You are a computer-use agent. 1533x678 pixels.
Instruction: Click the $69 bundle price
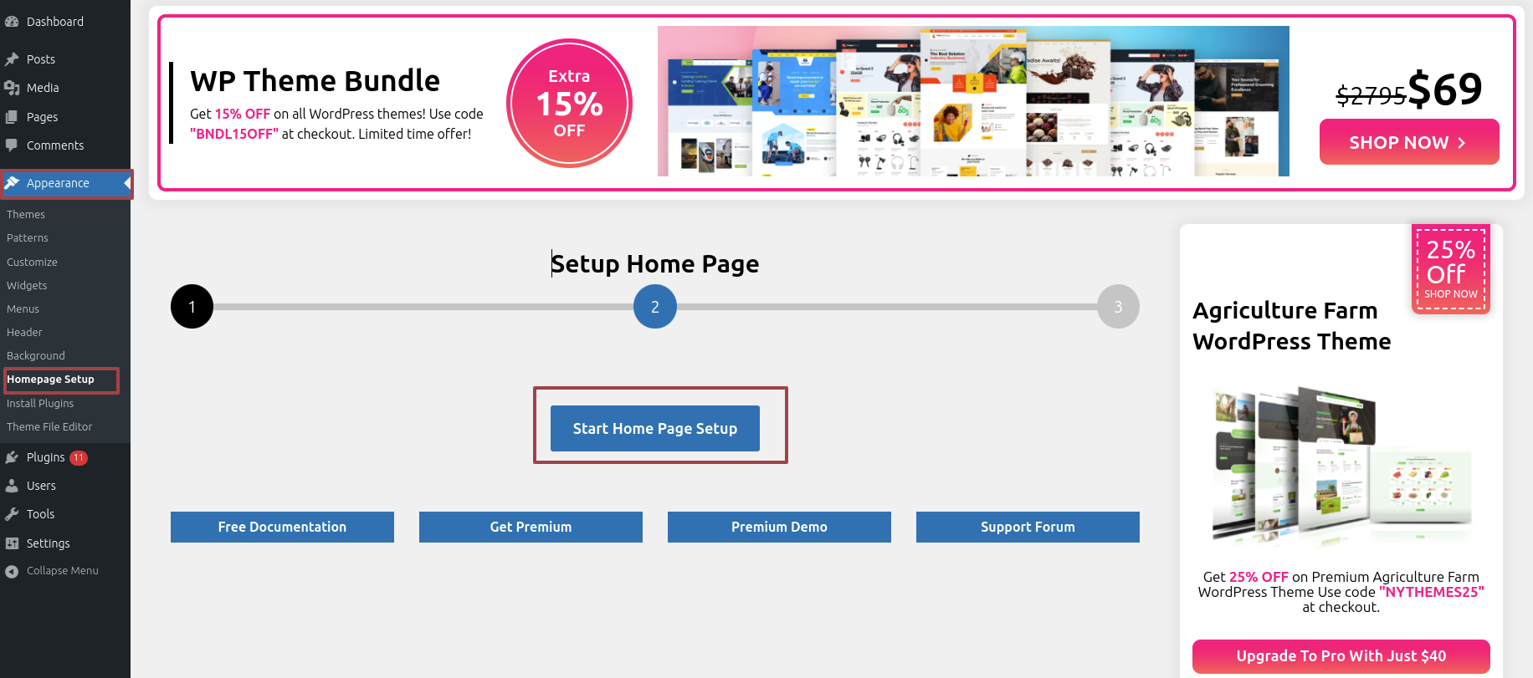point(1445,89)
